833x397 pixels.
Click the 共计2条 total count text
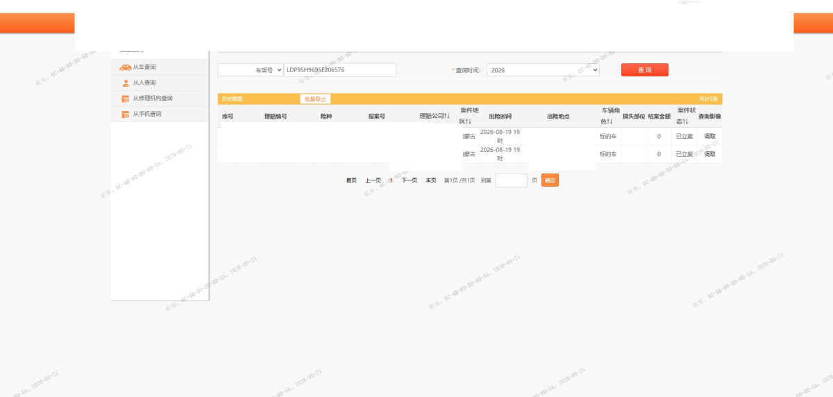[709, 99]
